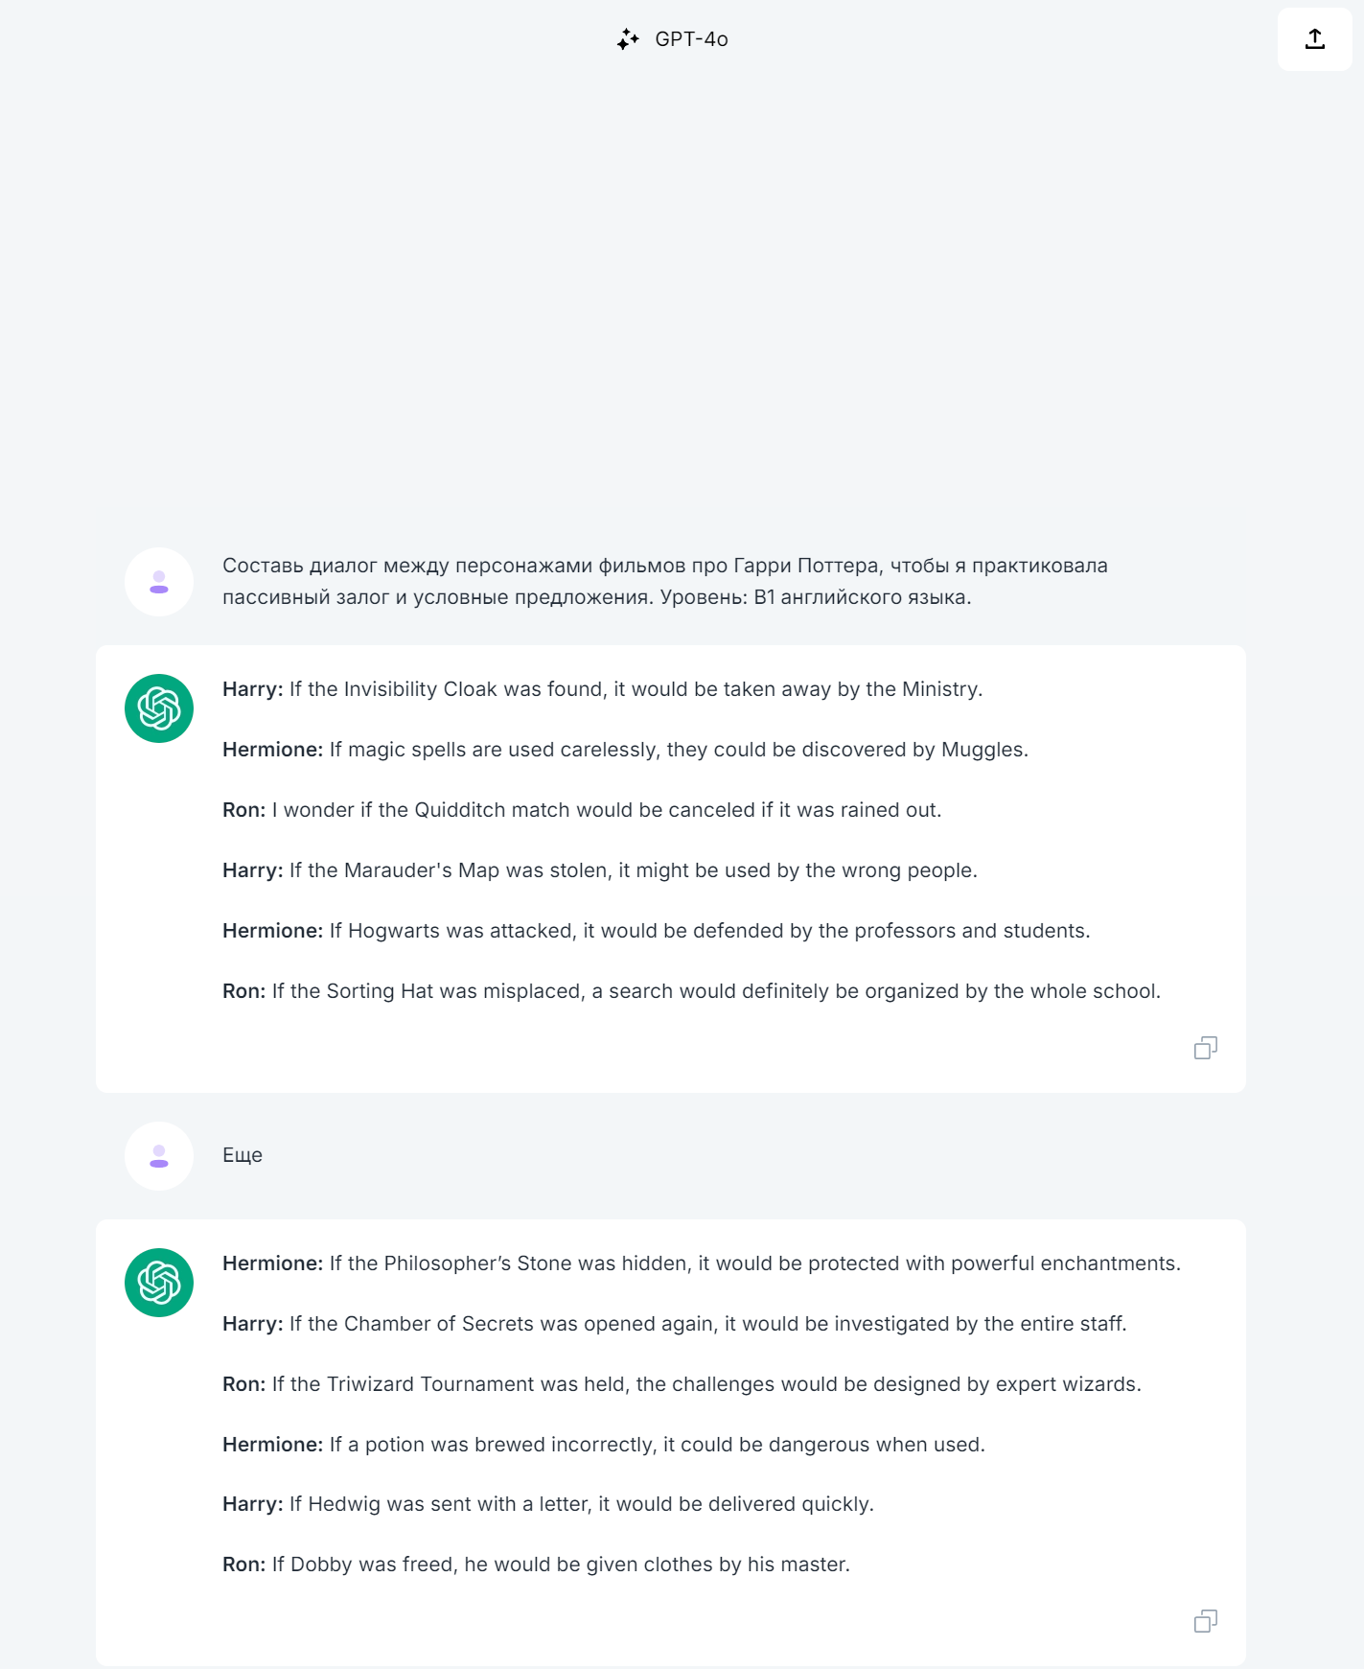The image size is (1364, 1669).
Task: Click the share upload icon button
Action: point(1314,39)
